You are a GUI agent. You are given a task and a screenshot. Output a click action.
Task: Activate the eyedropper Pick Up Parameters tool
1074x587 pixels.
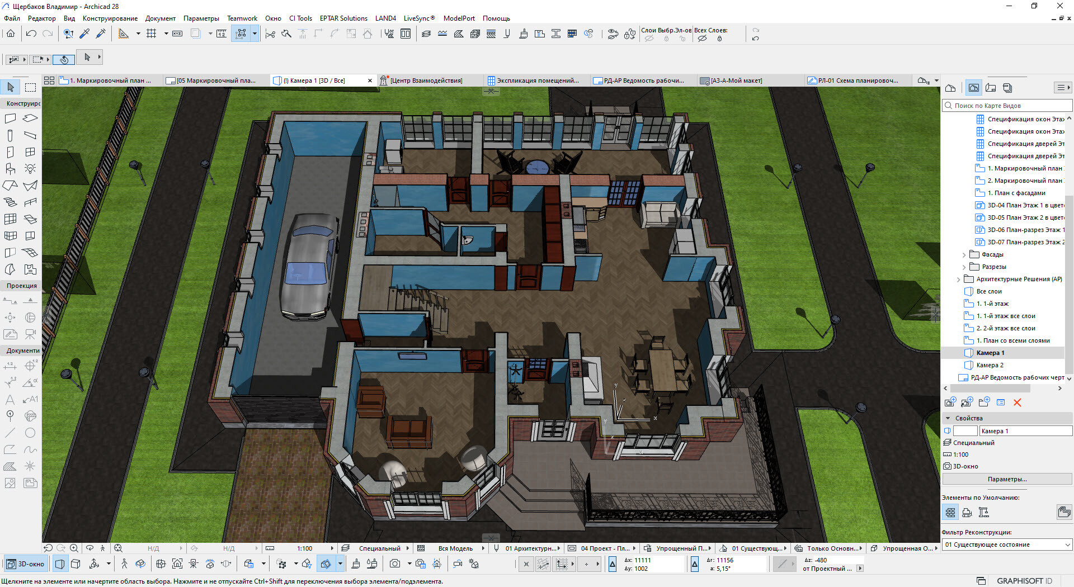point(84,34)
